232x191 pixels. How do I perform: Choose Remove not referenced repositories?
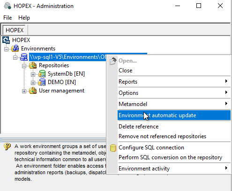(x=174, y=136)
